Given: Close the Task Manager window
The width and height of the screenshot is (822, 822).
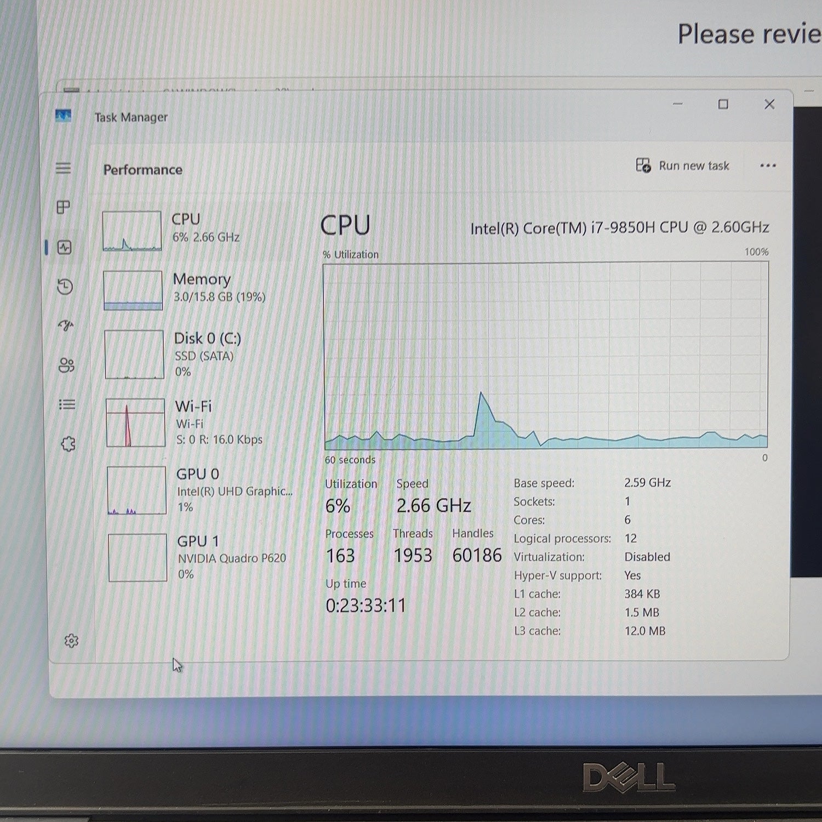Looking at the screenshot, I should [x=769, y=104].
